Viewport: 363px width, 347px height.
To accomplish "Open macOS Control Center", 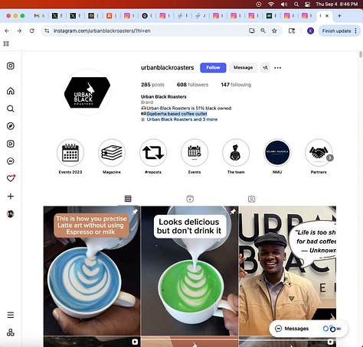I will [x=308, y=4].
